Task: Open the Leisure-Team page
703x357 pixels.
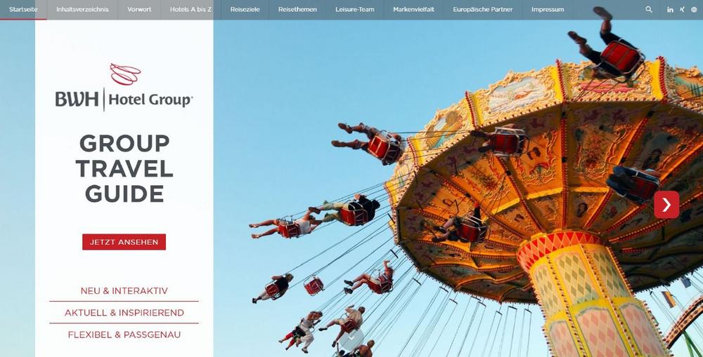Action: point(354,9)
